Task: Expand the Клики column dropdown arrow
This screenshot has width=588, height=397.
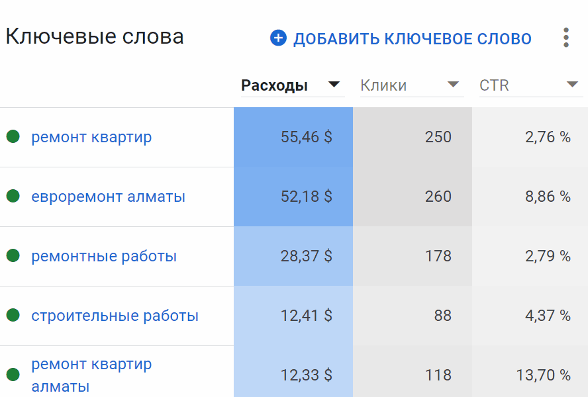Action: tap(454, 85)
